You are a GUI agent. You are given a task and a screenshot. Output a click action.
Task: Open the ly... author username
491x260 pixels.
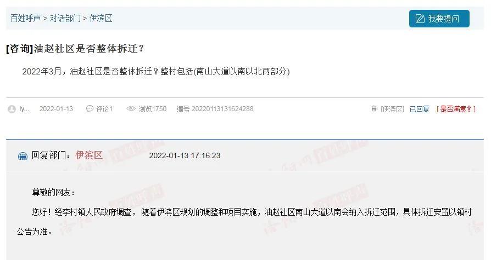[24, 109]
